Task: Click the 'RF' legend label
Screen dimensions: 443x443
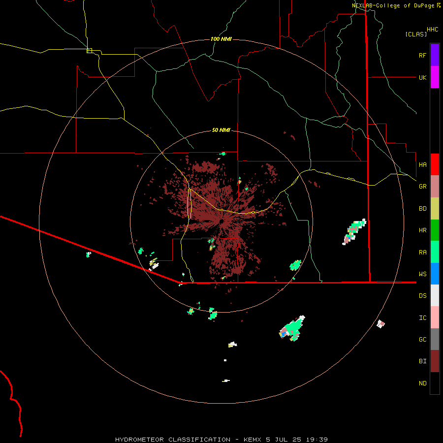Action: pyautogui.click(x=422, y=55)
